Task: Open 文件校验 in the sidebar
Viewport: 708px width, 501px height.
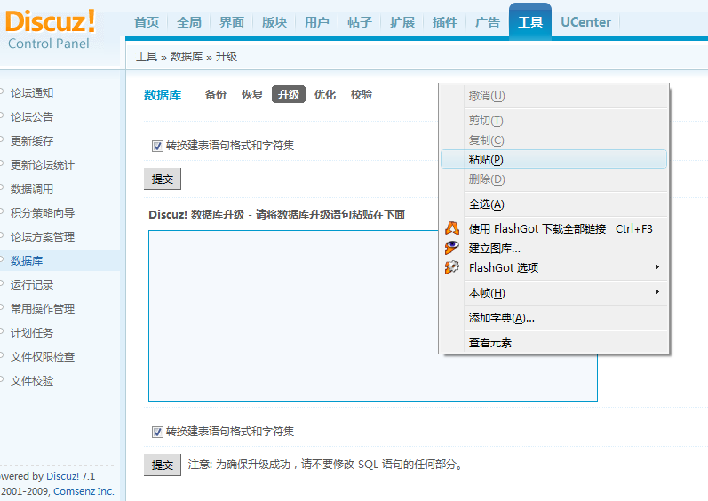Action: click(32, 380)
